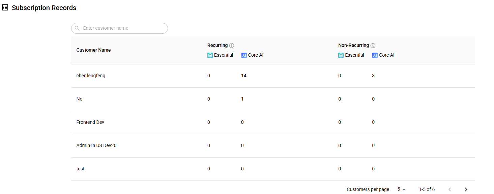Click the search magnifier icon
494x194 pixels.
click(x=77, y=28)
